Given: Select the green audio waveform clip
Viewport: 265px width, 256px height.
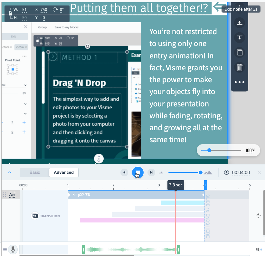Looking at the screenshot, I should (x=131, y=250).
